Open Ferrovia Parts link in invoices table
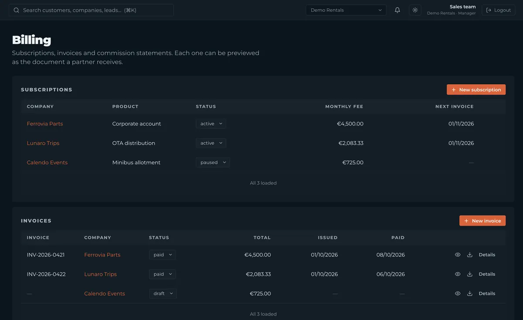Screen dimensions: 523x320 102,255
